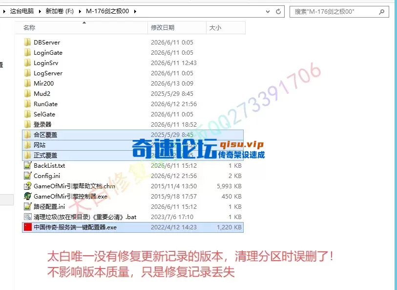Select the 路径配置.ini file name
Viewport: 397px width, 290px height.
pos(49,206)
